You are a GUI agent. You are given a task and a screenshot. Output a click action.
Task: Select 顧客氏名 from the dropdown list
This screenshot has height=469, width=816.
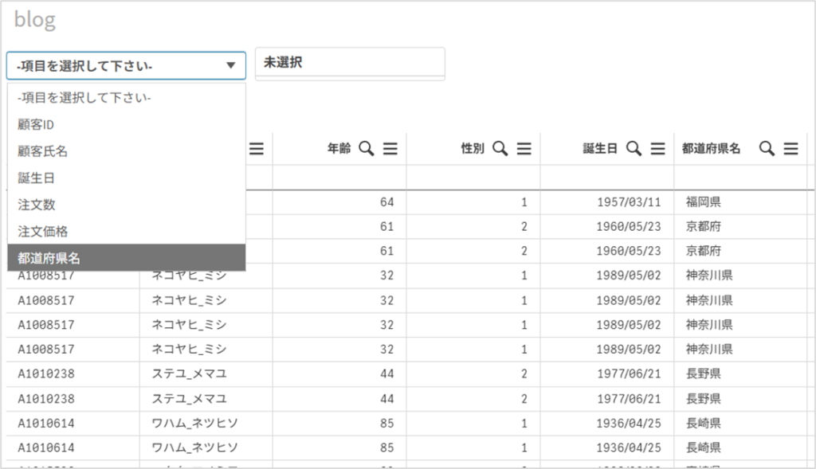pyautogui.click(x=43, y=151)
